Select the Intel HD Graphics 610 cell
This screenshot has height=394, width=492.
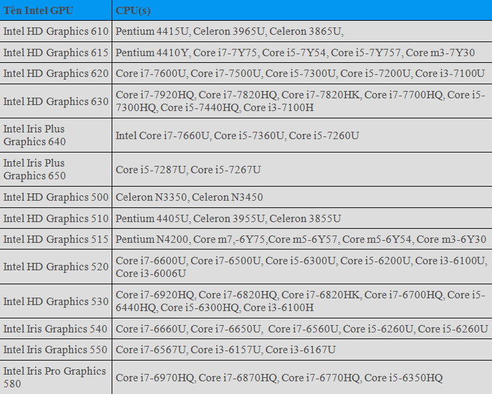(x=55, y=31)
